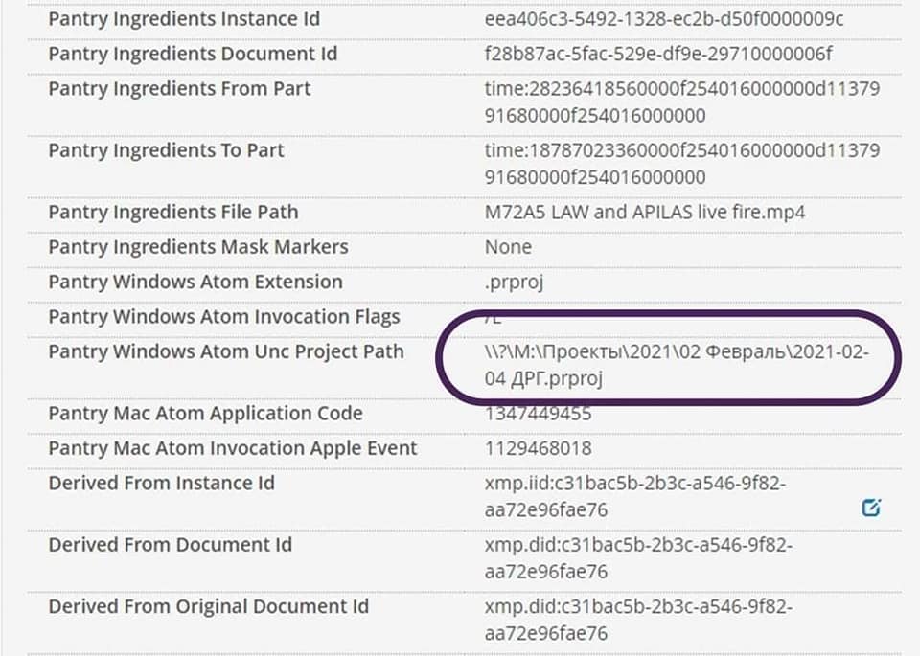The image size is (920, 656).
Task: Click the Application Code value 1347449455
Action: coord(538,414)
